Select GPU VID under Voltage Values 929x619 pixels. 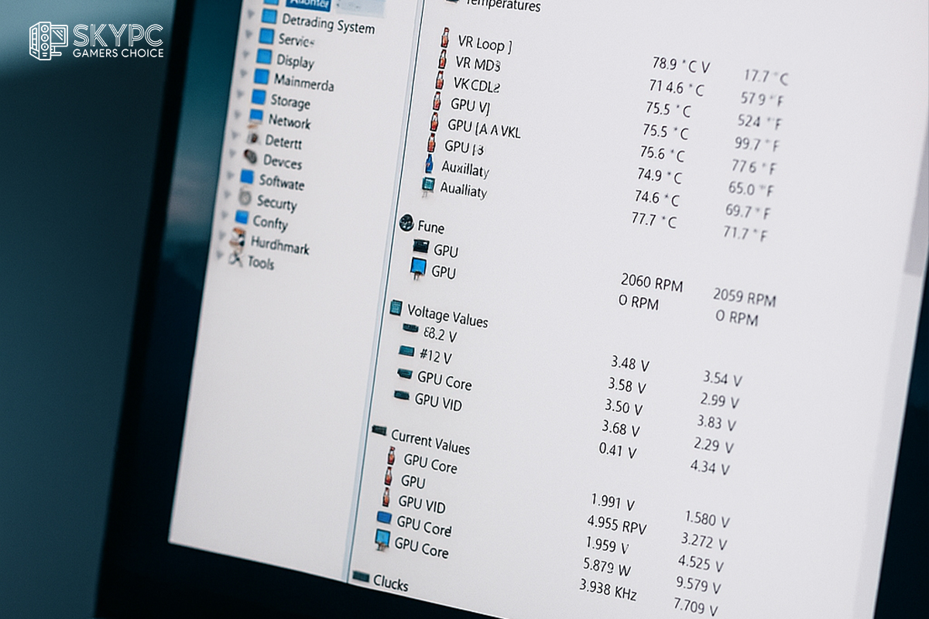pos(438,401)
